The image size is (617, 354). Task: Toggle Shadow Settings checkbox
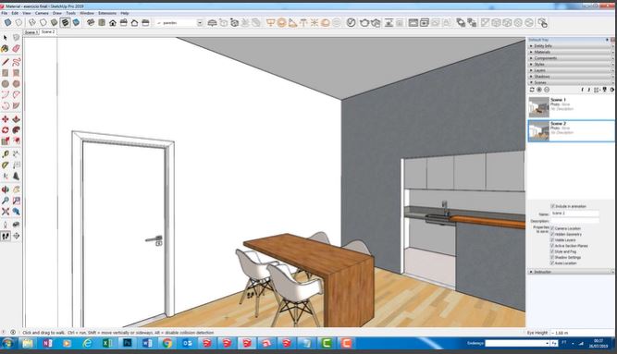coord(552,257)
